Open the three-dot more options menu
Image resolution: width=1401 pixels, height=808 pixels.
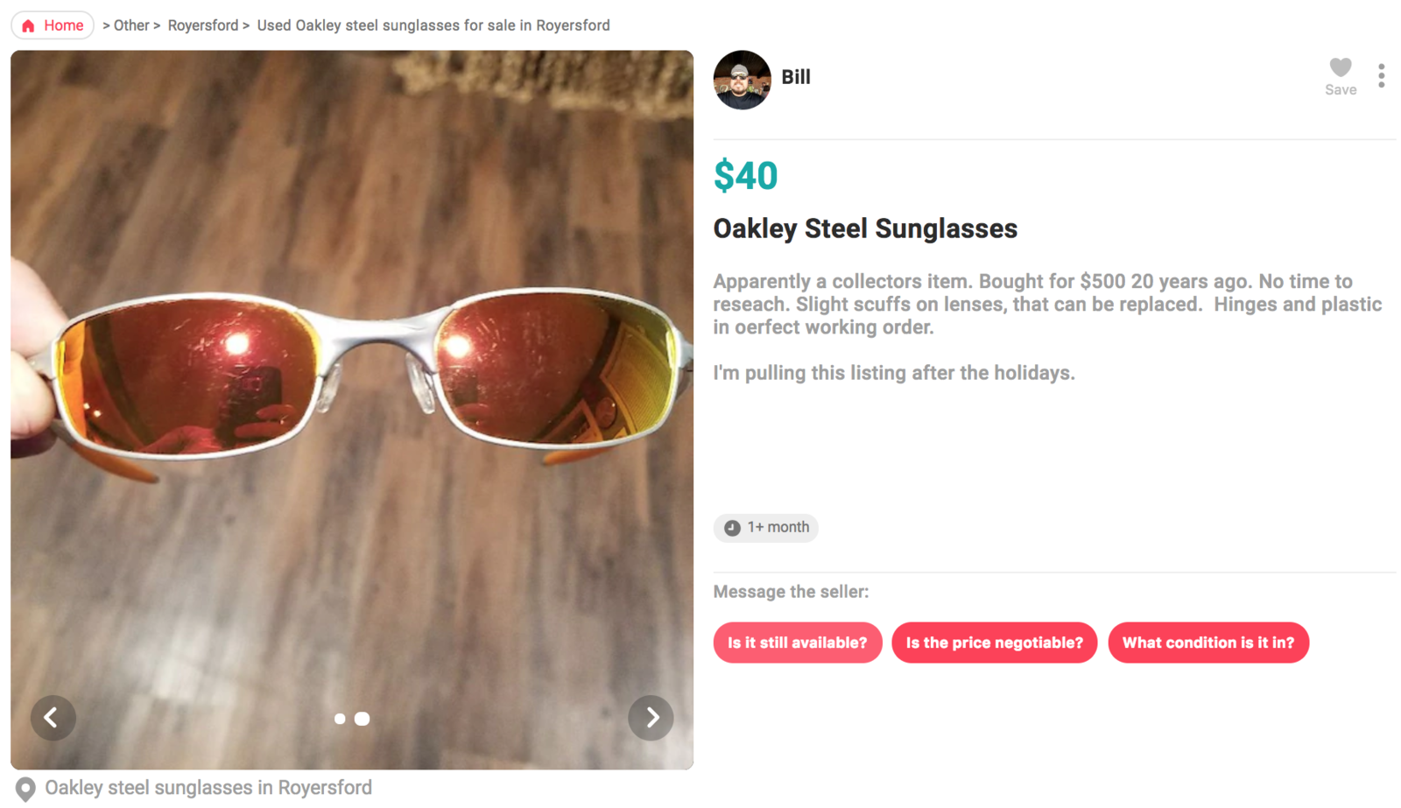click(x=1381, y=76)
